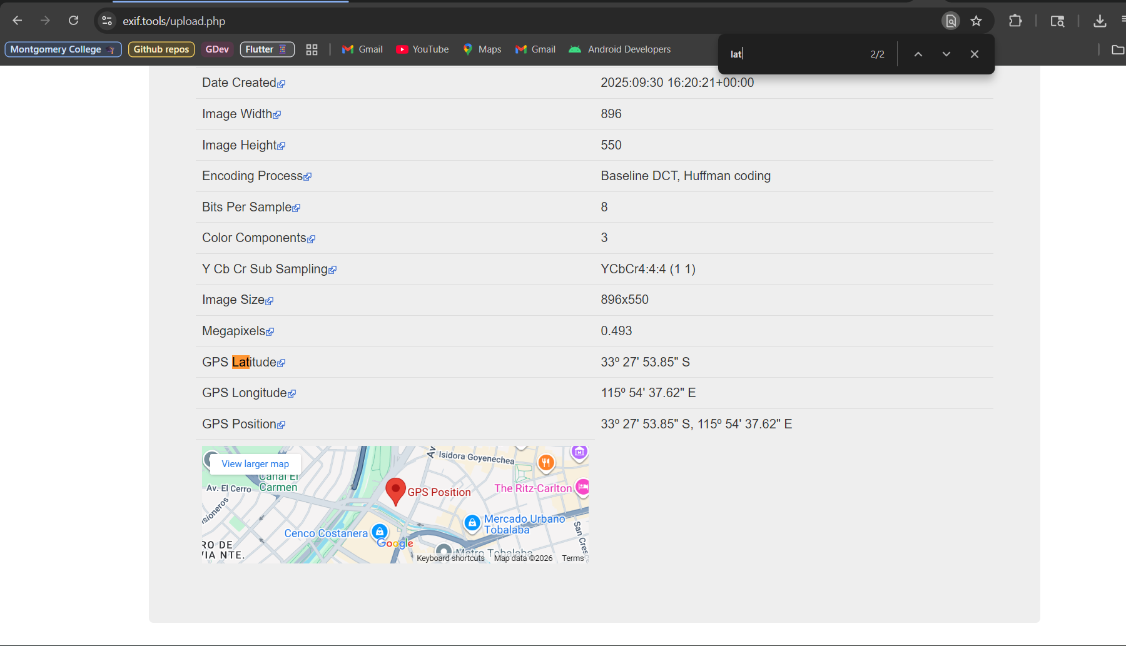This screenshot has width=1126, height=646.
Task: Select the Image Width value 896
Action: [611, 114]
